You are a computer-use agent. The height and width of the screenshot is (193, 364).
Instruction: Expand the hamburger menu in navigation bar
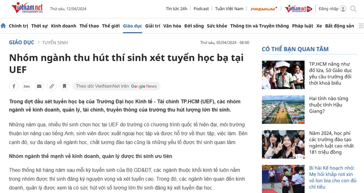pos(361,26)
